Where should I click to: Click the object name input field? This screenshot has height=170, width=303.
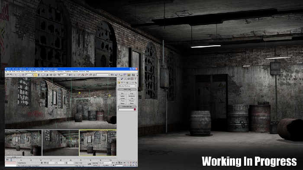(126, 109)
